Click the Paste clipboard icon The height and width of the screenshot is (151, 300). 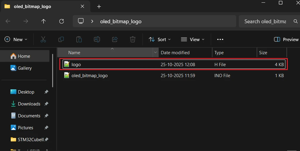[x=79, y=39]
